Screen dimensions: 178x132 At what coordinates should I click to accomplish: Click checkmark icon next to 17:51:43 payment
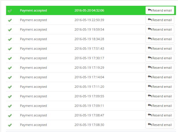coord(10,49)
